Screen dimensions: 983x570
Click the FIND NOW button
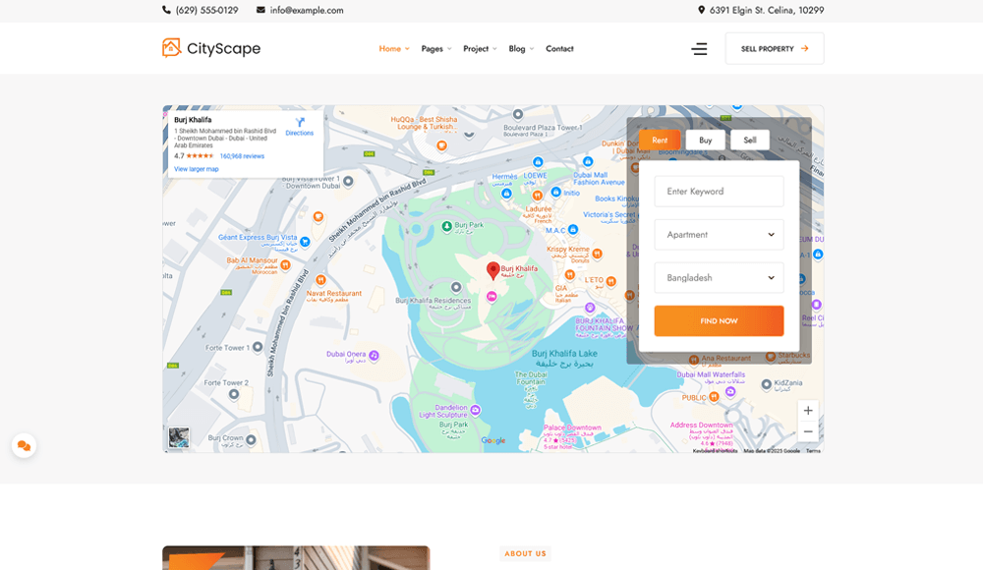(x=720, y=321)
